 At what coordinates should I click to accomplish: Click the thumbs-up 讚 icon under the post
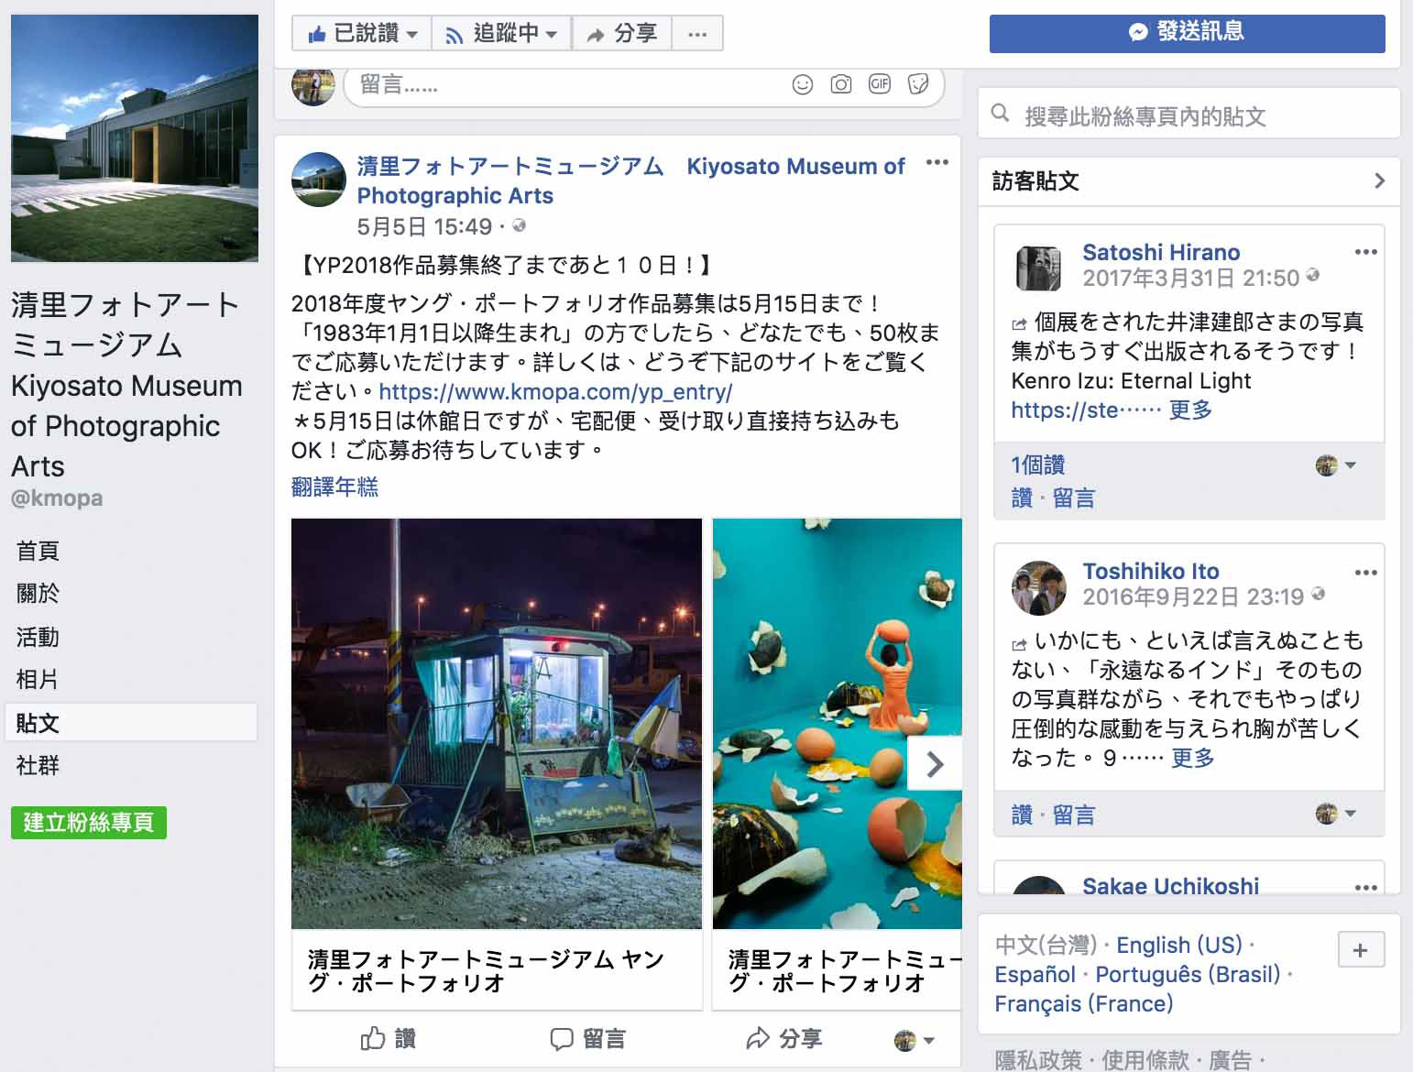[x=373, y=1038]
